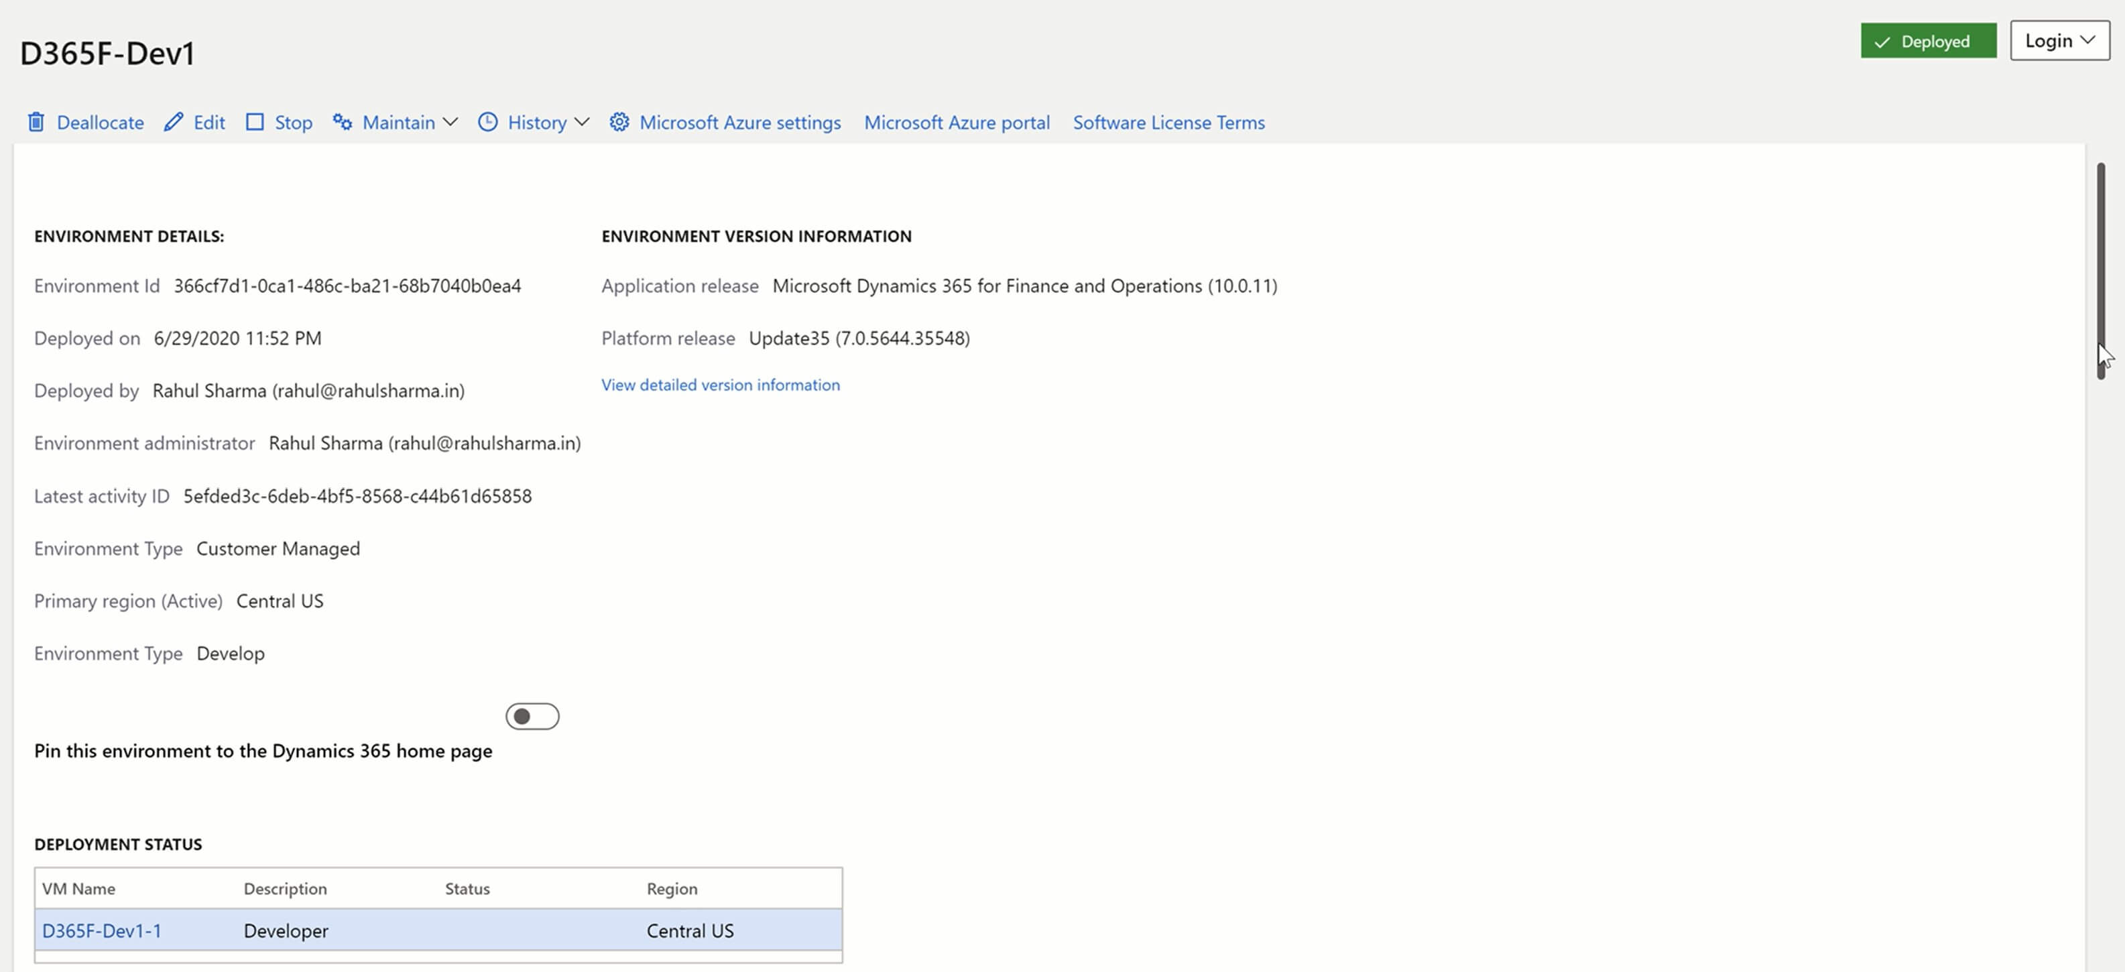Click the VM Name column header
The height and width of the screenshot is (972, 2125).
[78, 889]
